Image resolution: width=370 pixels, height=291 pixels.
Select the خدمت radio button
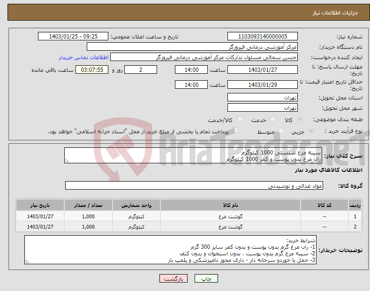coord(273,119)
